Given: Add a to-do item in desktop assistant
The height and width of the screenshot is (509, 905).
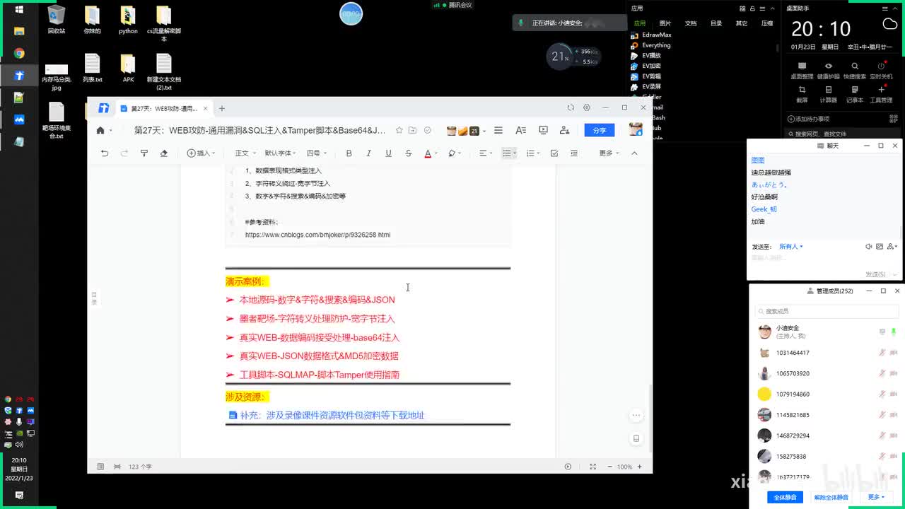Looking at the screenshot, I should (x=808, y=119).
